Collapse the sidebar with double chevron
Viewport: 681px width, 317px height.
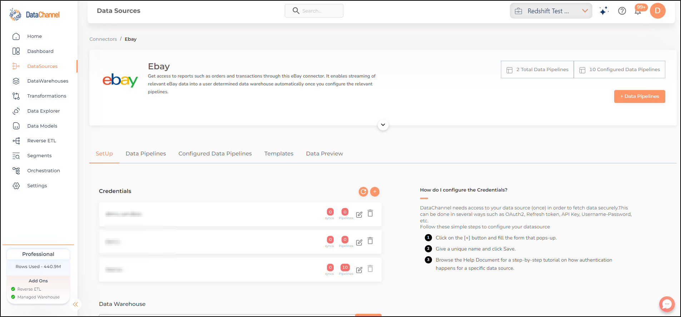75,304
